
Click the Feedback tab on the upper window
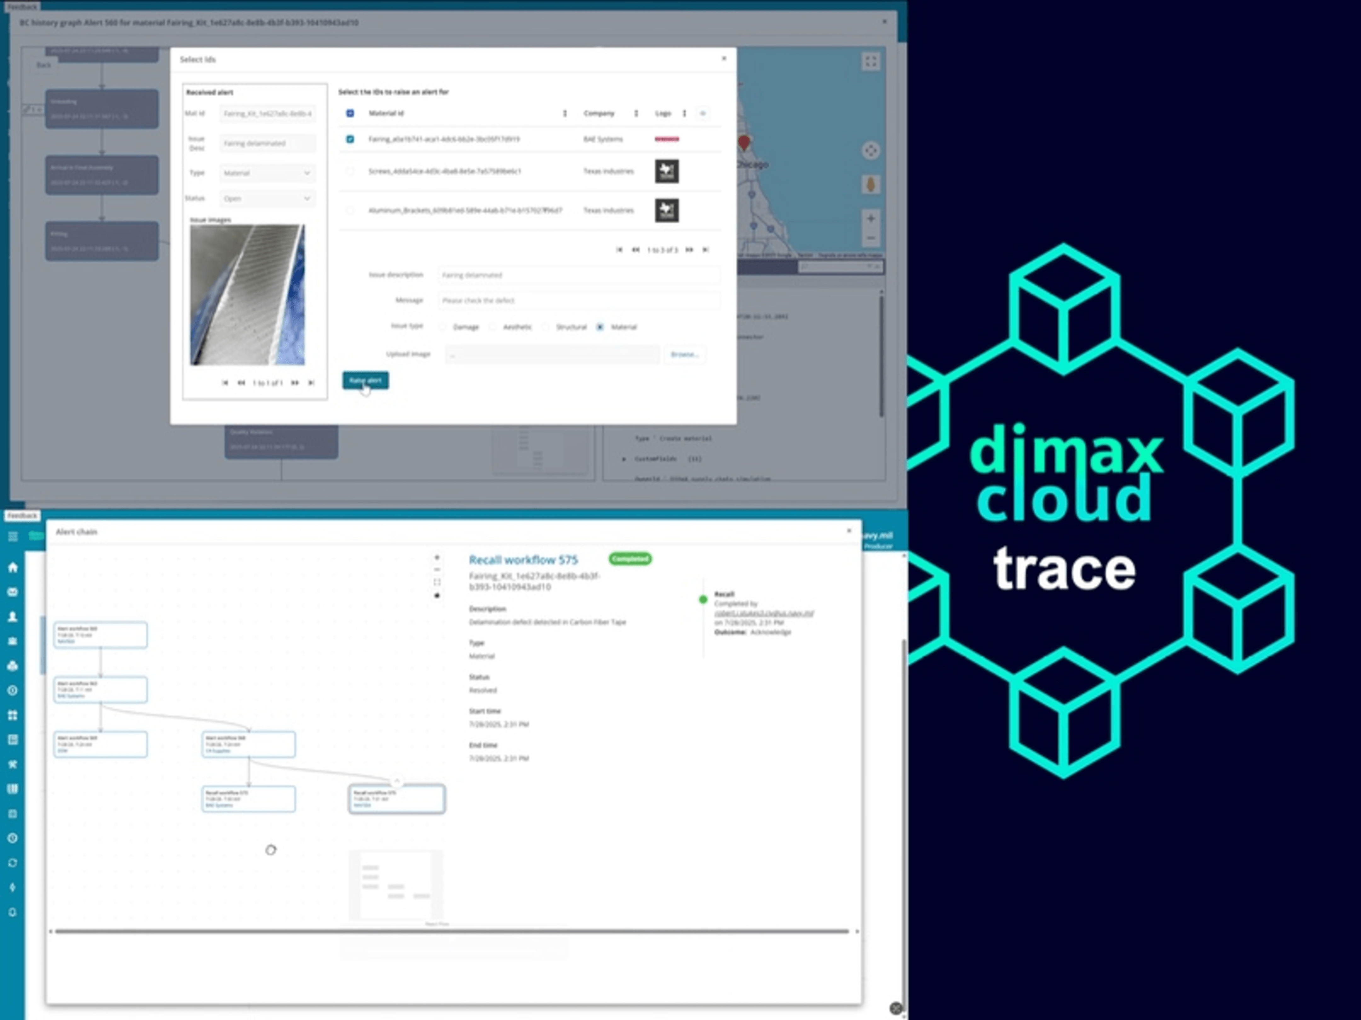coord(23,6)
